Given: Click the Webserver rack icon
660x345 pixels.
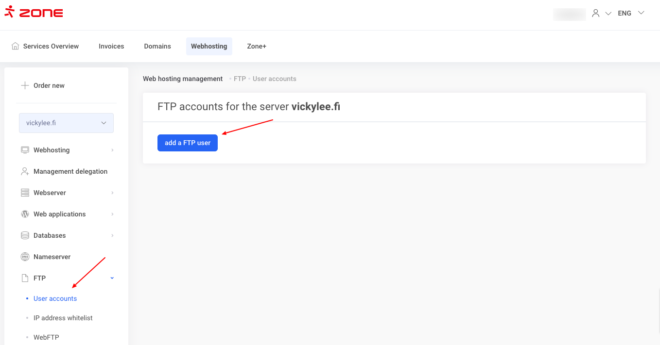Looking at the screenshot, I should (25, 193).
